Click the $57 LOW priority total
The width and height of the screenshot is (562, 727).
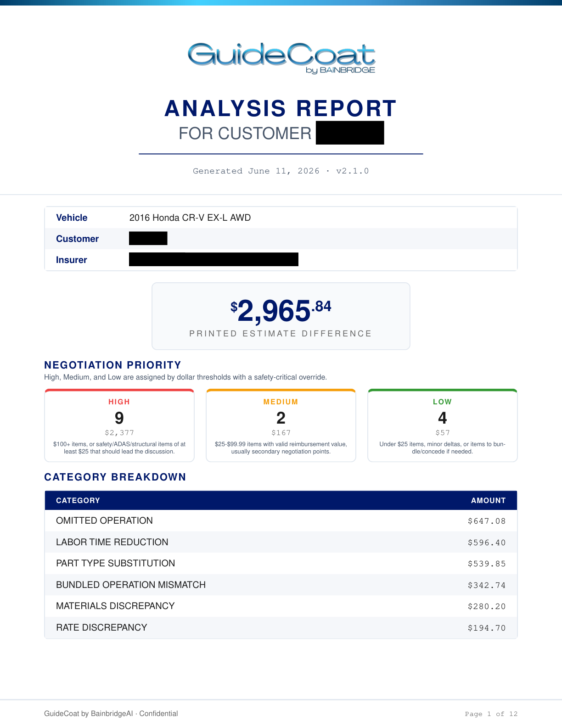(x=443, y=433)
